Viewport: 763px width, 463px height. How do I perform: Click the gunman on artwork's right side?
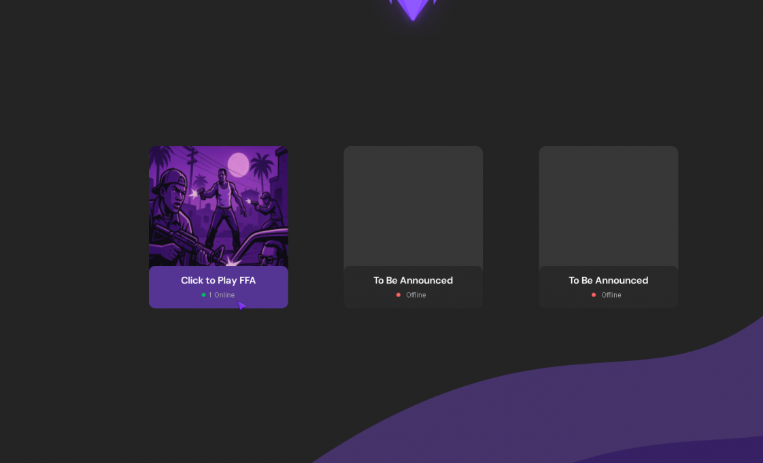tap(269, 209)
